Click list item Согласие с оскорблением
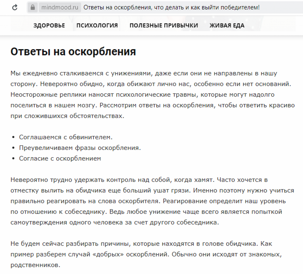303x274 pixels. pos(60,158)
